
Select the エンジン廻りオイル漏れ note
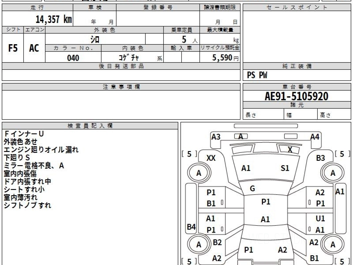(x=41, y=150)
